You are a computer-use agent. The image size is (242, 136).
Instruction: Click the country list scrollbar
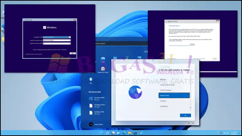tap(191, 93)
